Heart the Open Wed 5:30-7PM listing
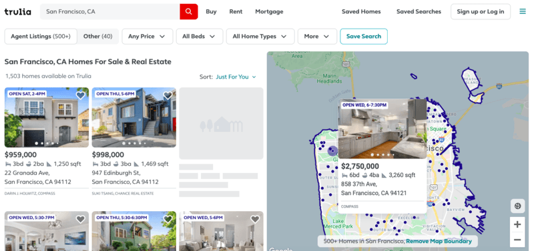534x251 pixels. [x=80, y=220]
